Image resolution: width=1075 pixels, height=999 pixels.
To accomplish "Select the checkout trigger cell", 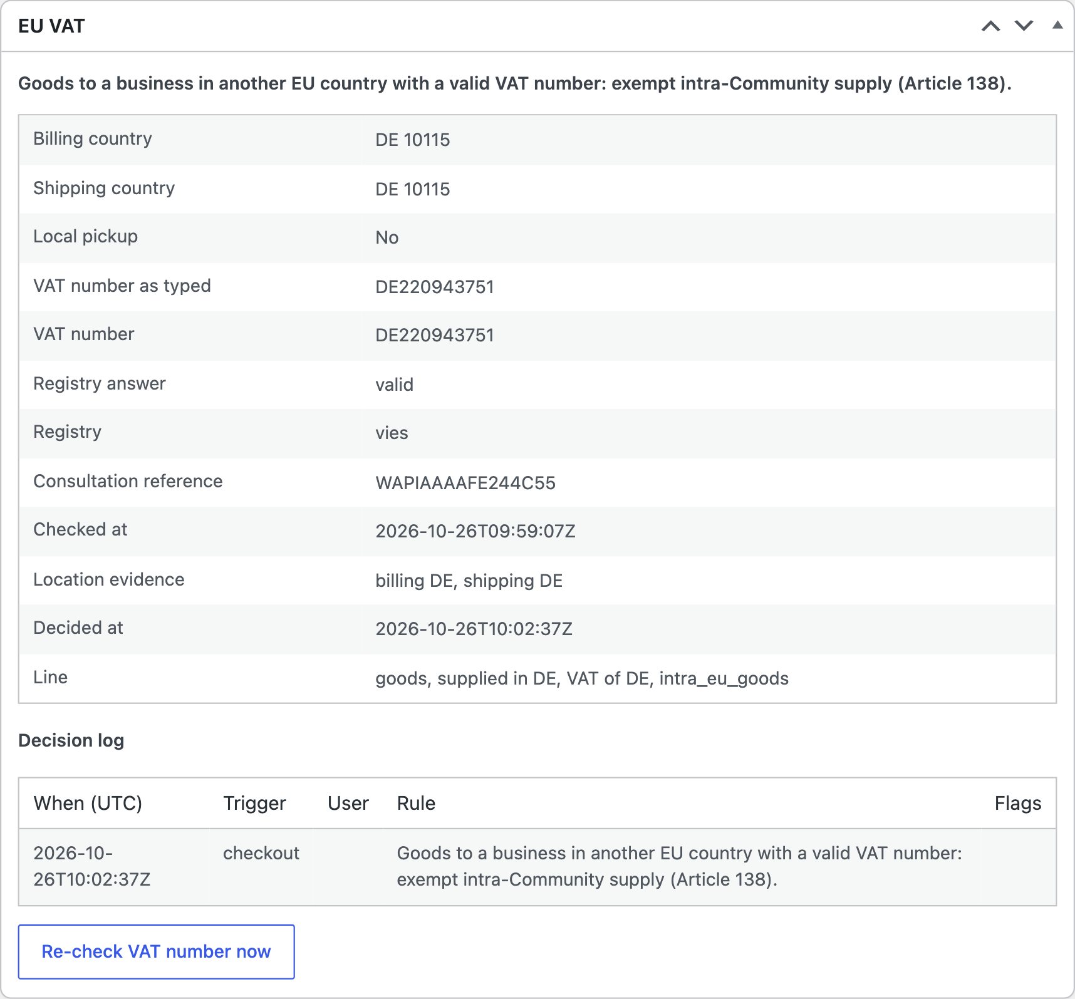I will (x=261, y=853).
